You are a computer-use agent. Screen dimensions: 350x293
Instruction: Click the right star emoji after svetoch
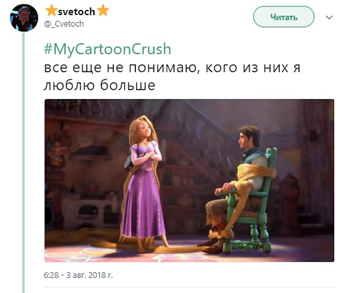[103, 10]
